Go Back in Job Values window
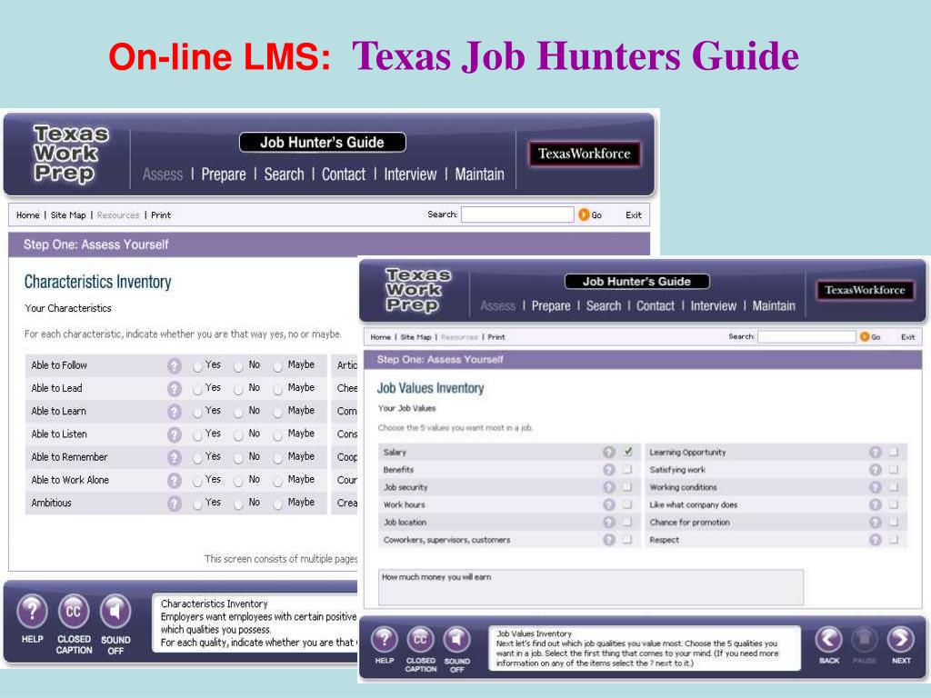This screenshot has width=931, height=698. (829, 640)
